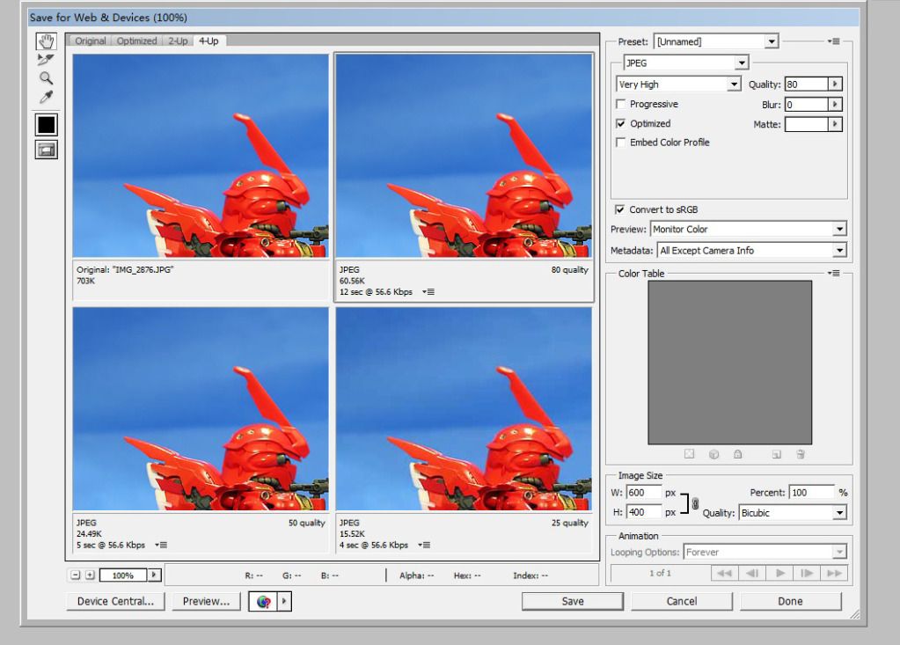Open the Blur slider arrow
900x645 pixels.
pyautogui.click(x=835, y=105)
